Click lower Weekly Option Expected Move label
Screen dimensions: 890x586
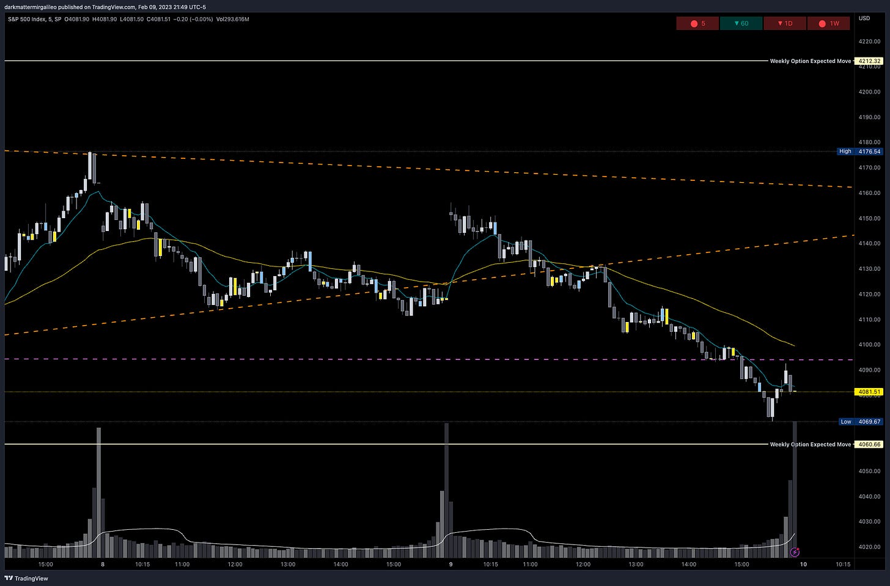(x=810, y=444)
